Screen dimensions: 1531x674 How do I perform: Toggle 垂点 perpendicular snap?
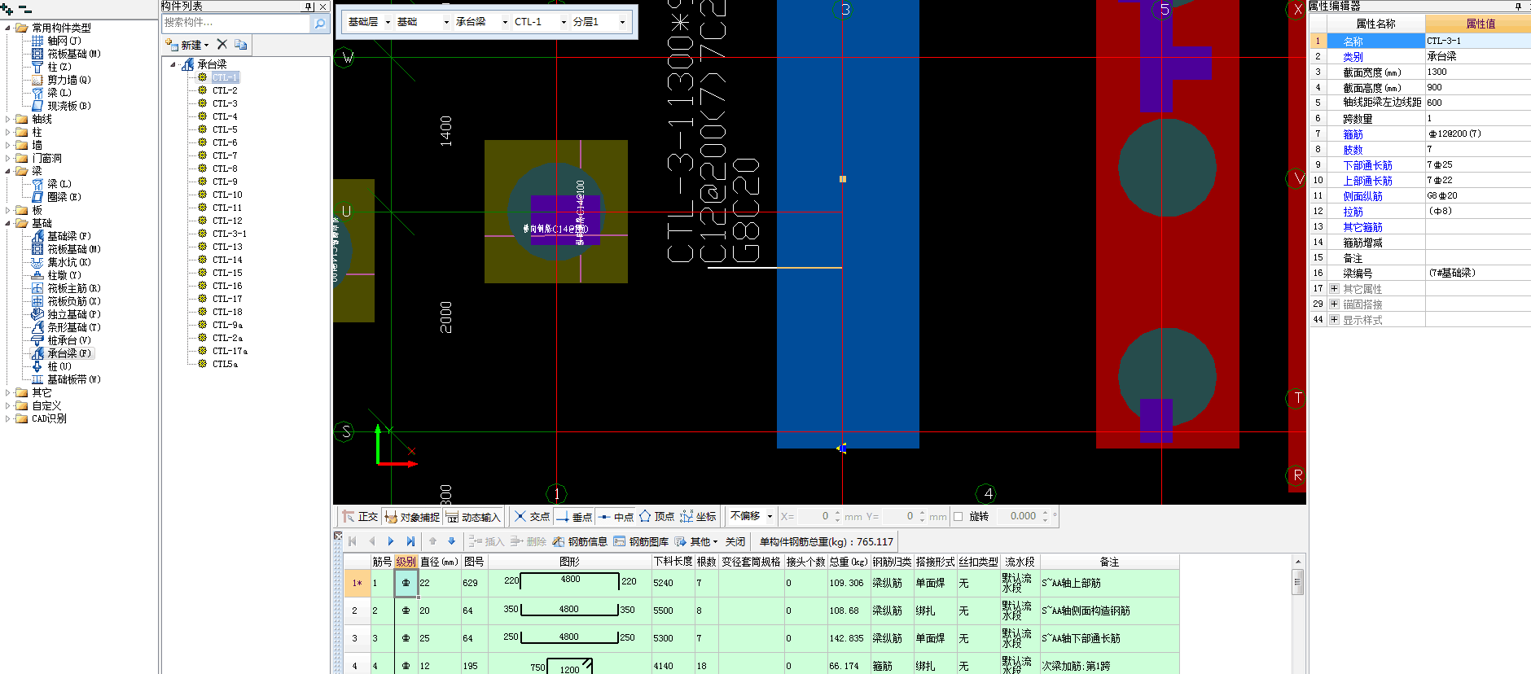[x=574, y=517]
